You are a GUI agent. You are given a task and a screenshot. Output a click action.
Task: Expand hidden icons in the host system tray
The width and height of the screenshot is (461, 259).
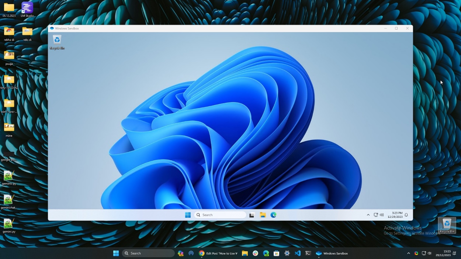coord(408,253)
